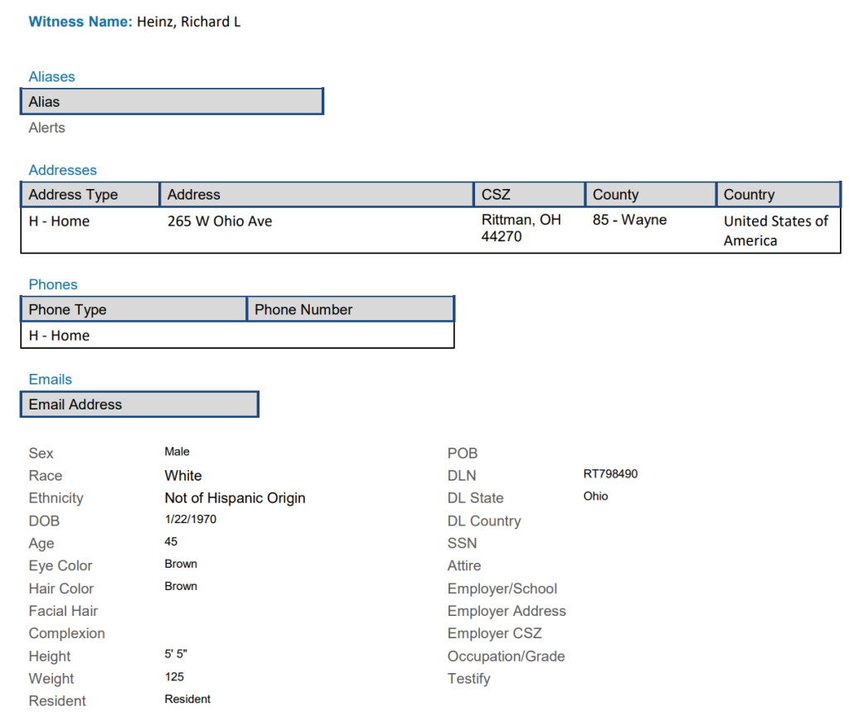Click the Address Type column header
The width and height of the screenshot is (849, 717).
tap(90, 195)
